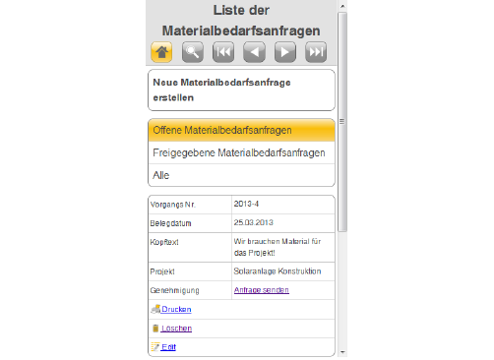Click the scrollbar up arrow
Image resolution: width=494 pixels, height=360 pixels.
click(x=342, y=6)
